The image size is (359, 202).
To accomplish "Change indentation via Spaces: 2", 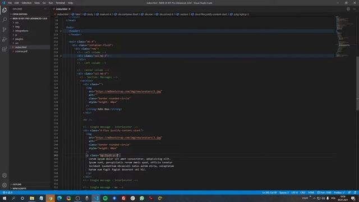I will [x=284, y=192].
